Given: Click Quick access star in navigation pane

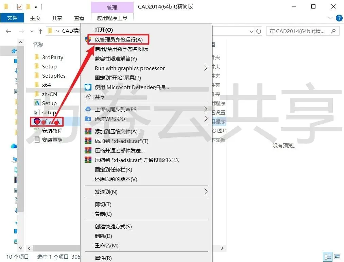Looking at the screenshot, I should [x=14, y=51].
